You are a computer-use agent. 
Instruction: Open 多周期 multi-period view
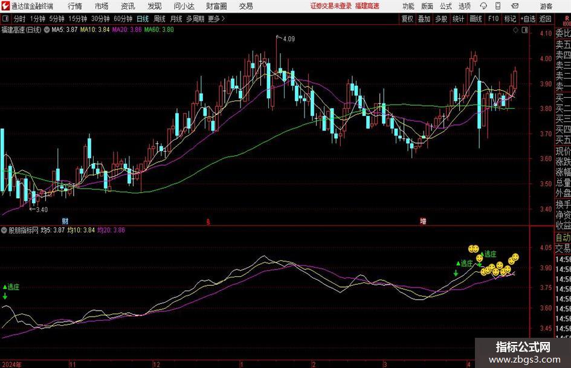coord(195,19)
